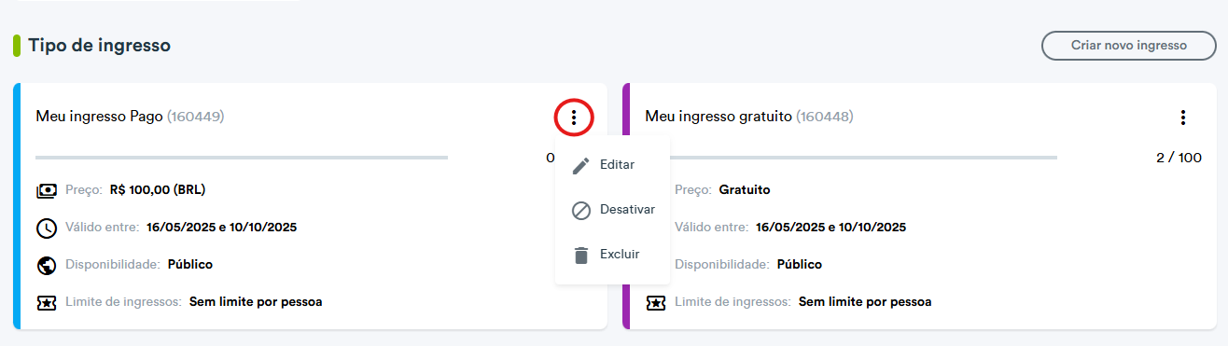Click the R$ 100,00 (BRL) price value
Viewport: 1228px width, 346px height.
click(x=157, y=189)
